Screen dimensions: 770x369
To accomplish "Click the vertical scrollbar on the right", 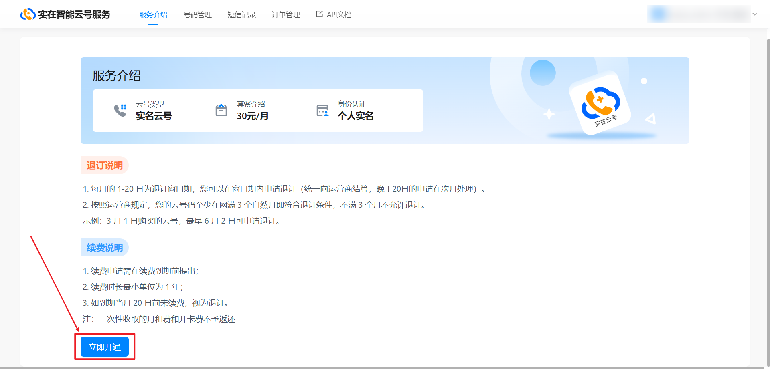I will tap(768, 200).
